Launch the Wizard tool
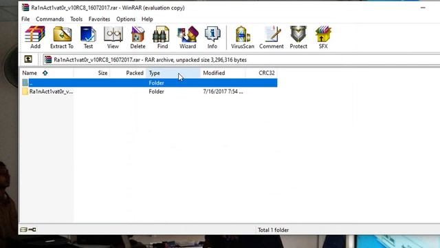This screenshot has width=440, height=248. click(188, 37)
